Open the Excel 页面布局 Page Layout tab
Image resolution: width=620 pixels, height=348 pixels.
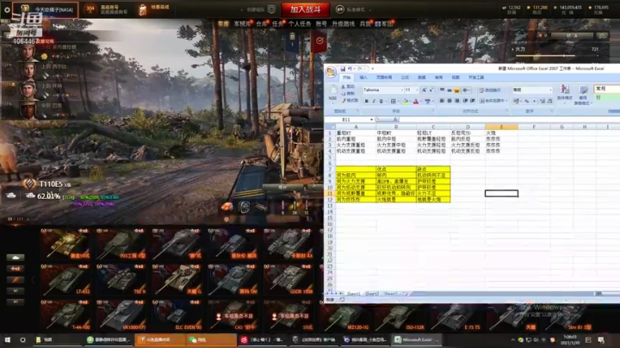pyautogui.click(x=384, y=78)
